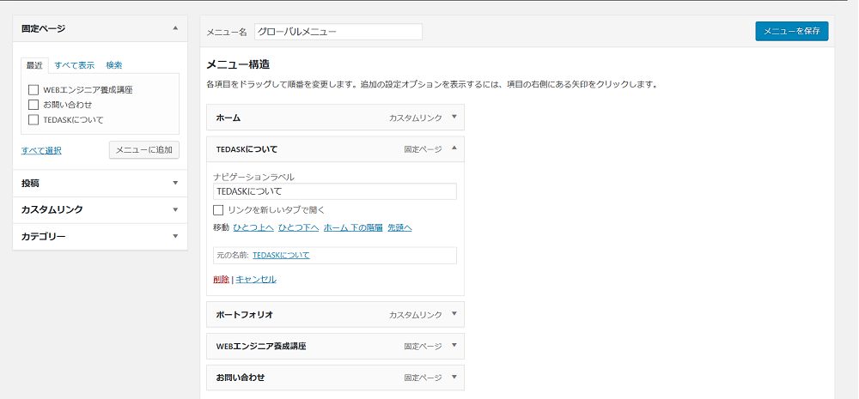Collapse the TEDASKについて menu item arrow

(x=454, y=148)
